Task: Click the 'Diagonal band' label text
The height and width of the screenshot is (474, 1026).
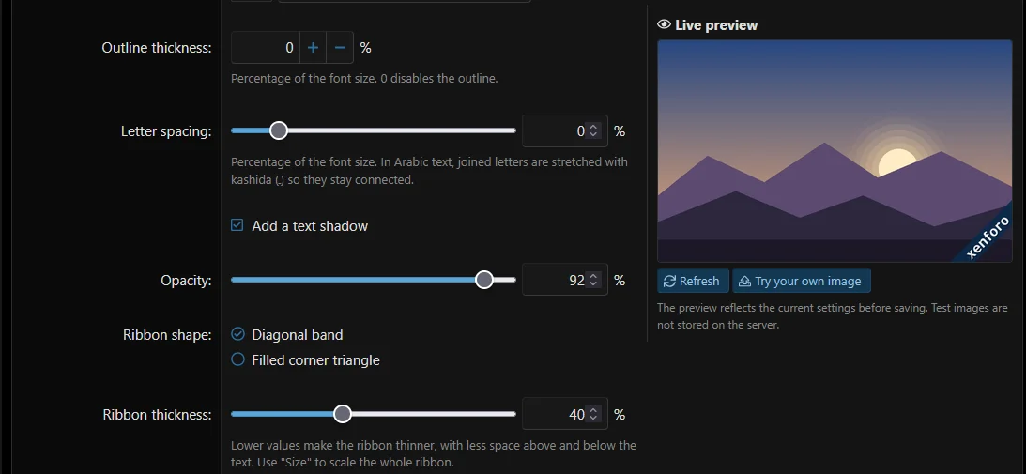Action: coord(297,335)
